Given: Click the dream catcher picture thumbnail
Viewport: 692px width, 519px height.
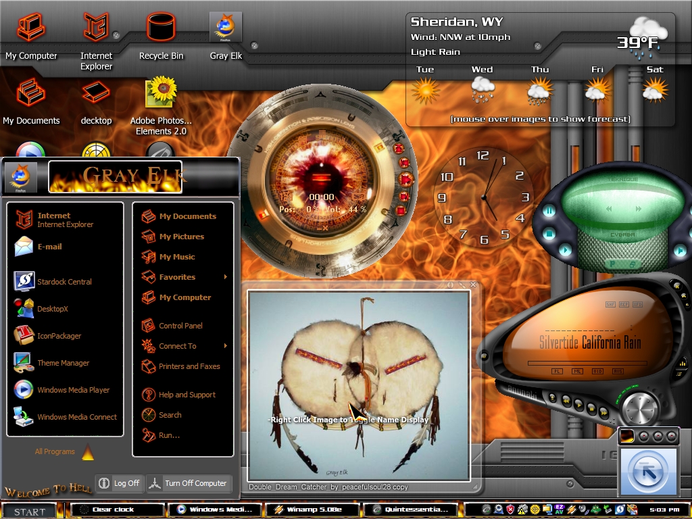Looking at the screenshot, I should click(x=359, y=385).
